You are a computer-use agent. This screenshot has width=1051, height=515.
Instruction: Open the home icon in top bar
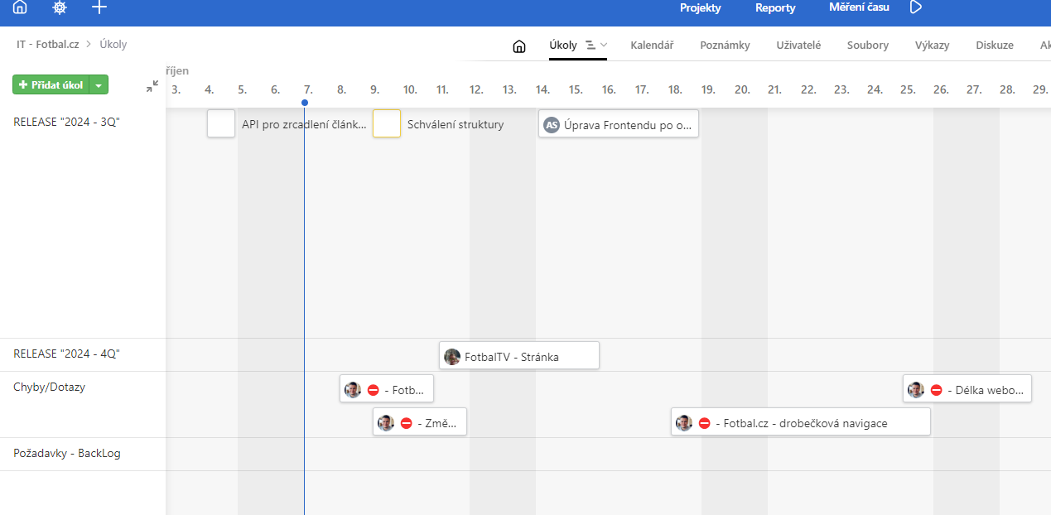pyautogui.click(x=20, y=7)
